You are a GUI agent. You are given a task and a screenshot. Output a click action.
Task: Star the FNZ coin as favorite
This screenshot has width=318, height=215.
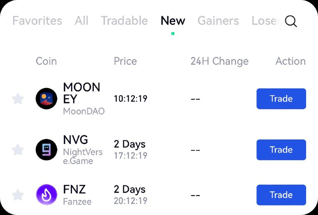point(18,195)
